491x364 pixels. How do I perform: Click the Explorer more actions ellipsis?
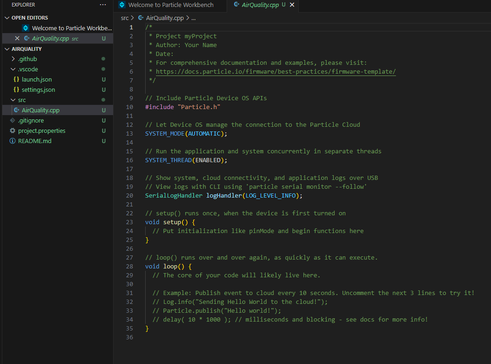(x=103, y=5)
